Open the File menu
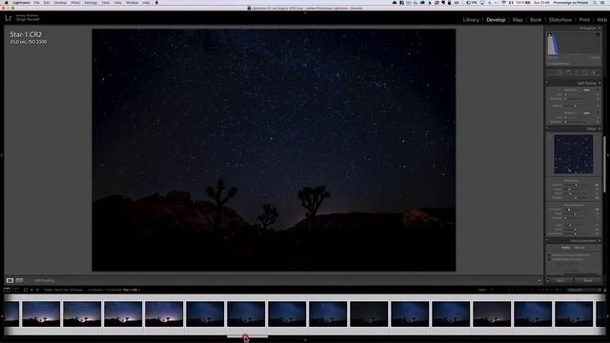This screenshot has width=610, height=343. pos(36,2)
